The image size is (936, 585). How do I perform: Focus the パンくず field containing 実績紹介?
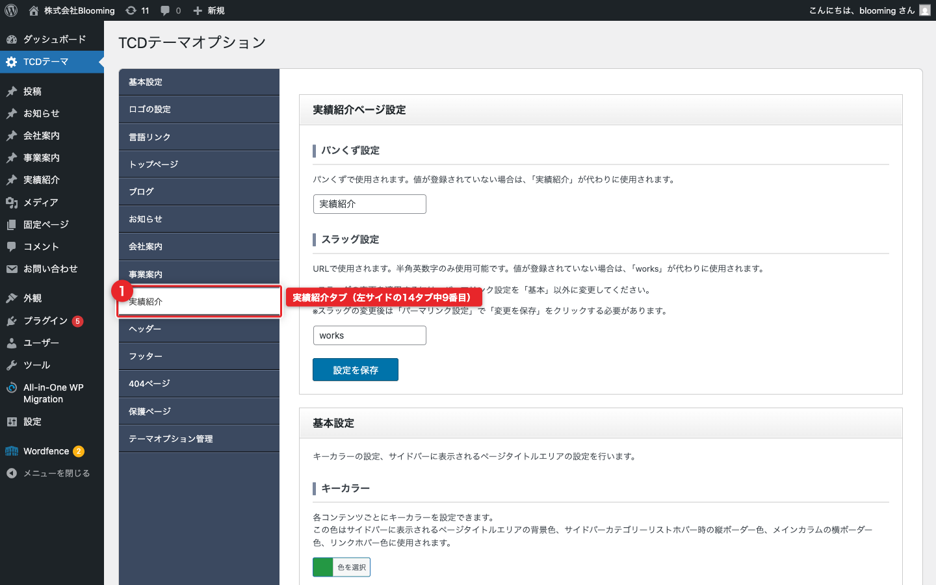click(x=370, y=204)
